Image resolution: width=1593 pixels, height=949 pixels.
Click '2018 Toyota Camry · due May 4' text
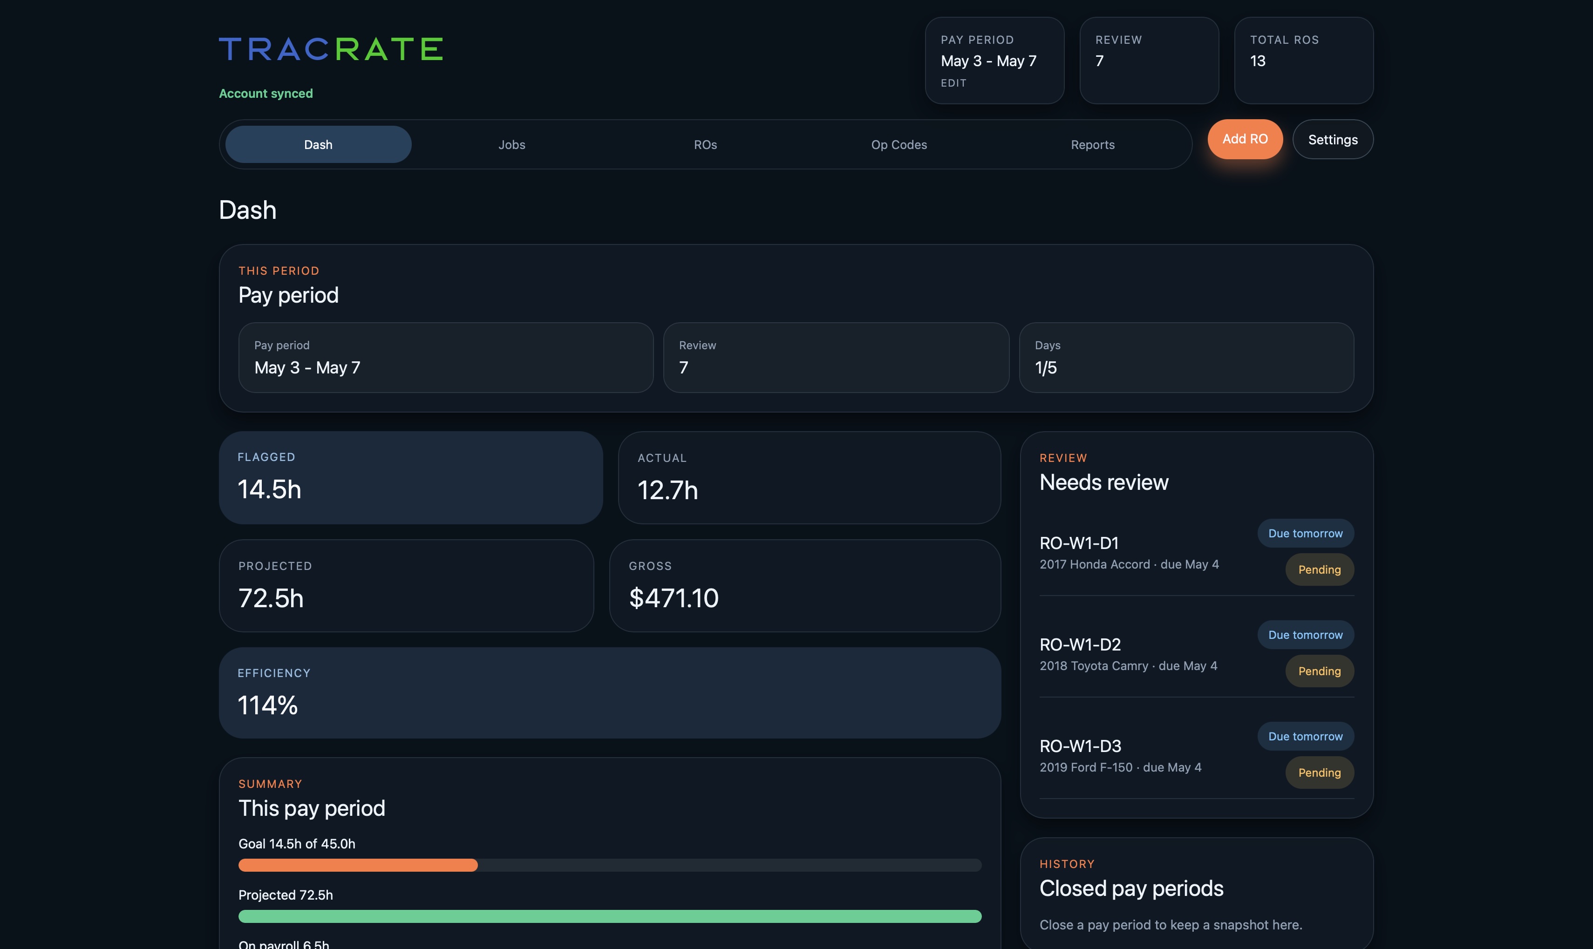[1128, 666]
